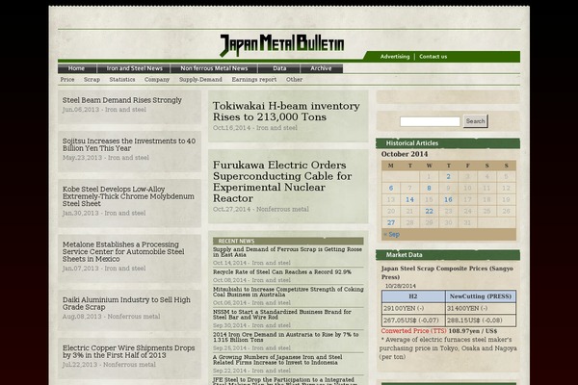Click the 10/28/2014 market data date

[x=401, y=286]
